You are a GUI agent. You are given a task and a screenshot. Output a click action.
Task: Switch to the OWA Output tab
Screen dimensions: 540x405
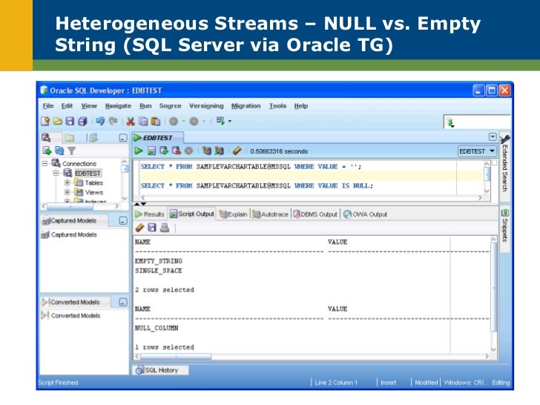[x=365, y=214]
